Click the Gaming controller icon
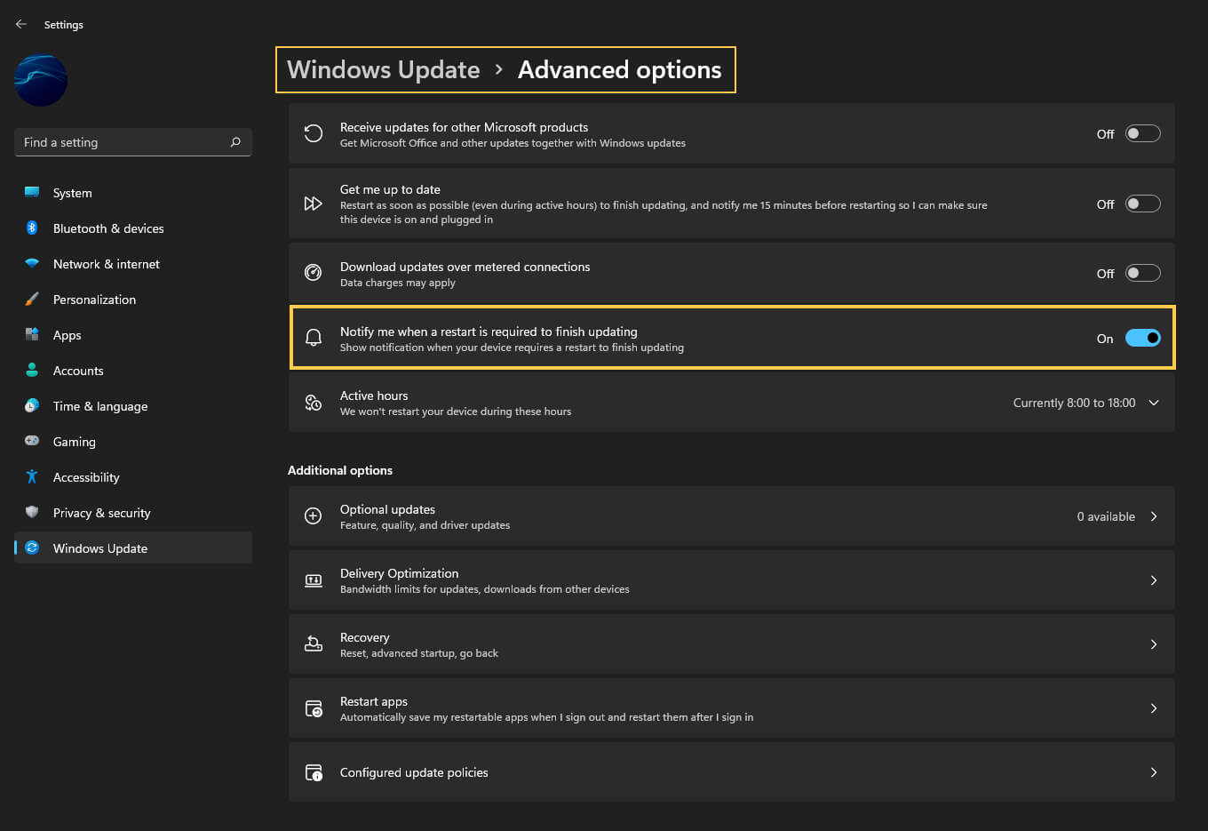This screenshot has height=831, width=1208. [x=32, y=441]
